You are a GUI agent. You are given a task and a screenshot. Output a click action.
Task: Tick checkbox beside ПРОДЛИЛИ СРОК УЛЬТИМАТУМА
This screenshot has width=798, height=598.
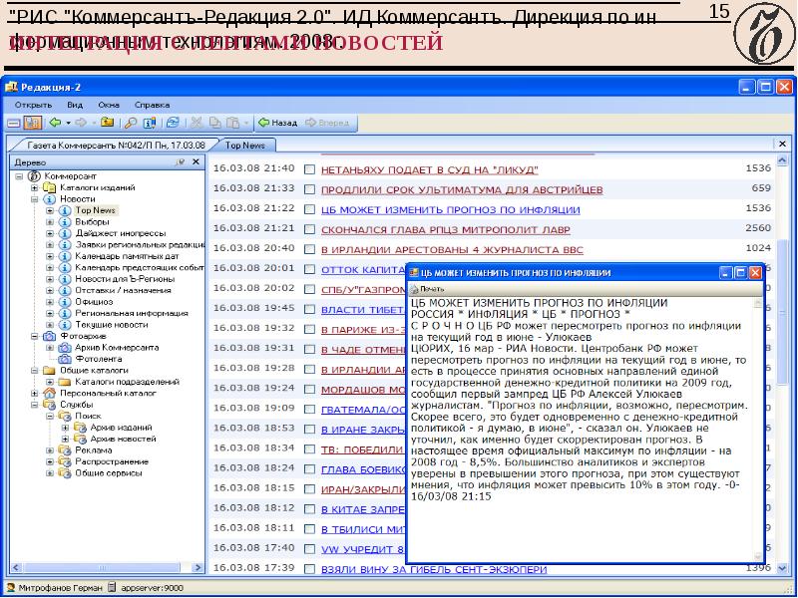coord(309,189)
